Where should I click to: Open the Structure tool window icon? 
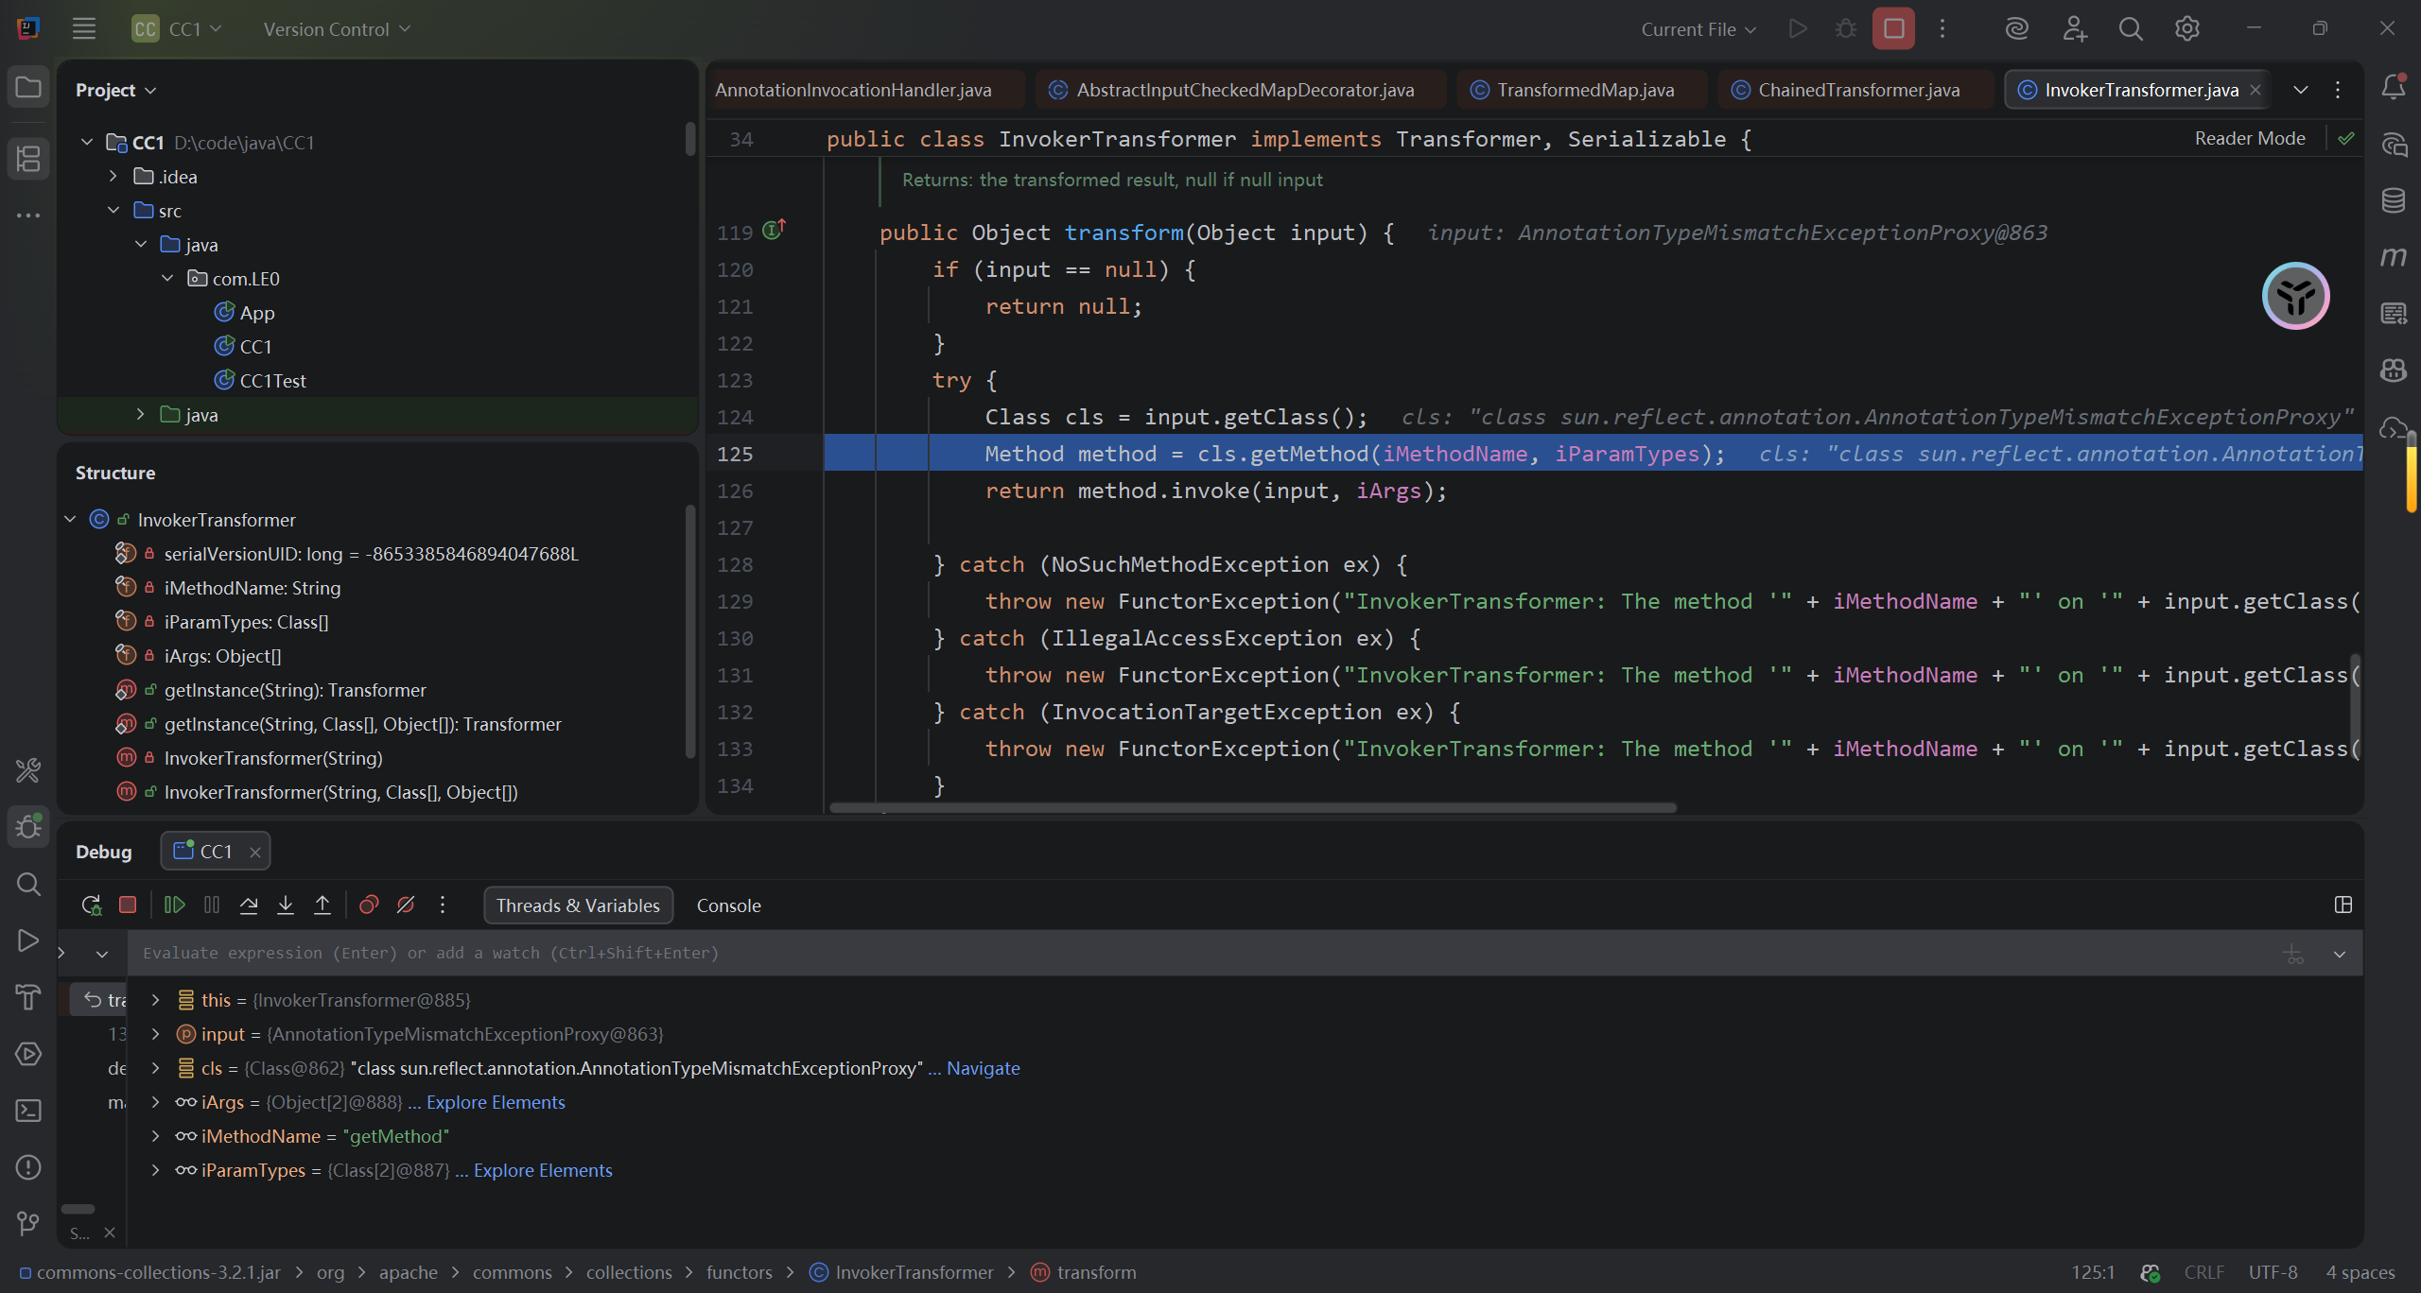[x=28, y=158]
